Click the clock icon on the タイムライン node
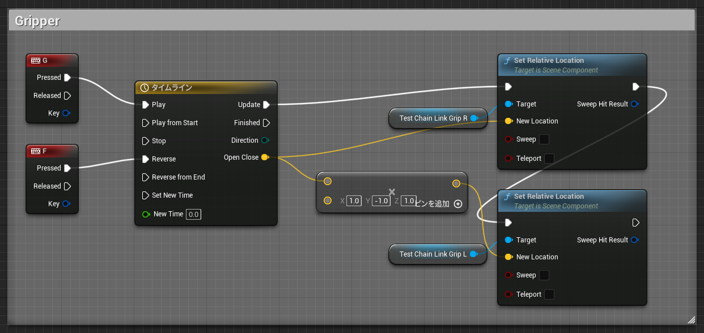Image resolution: width=704 pixels, height=333 pixels. 143,88
